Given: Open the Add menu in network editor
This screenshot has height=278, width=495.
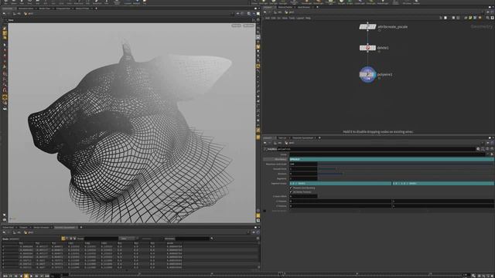Looking at the screenshot, I should (x=268, y=19).
